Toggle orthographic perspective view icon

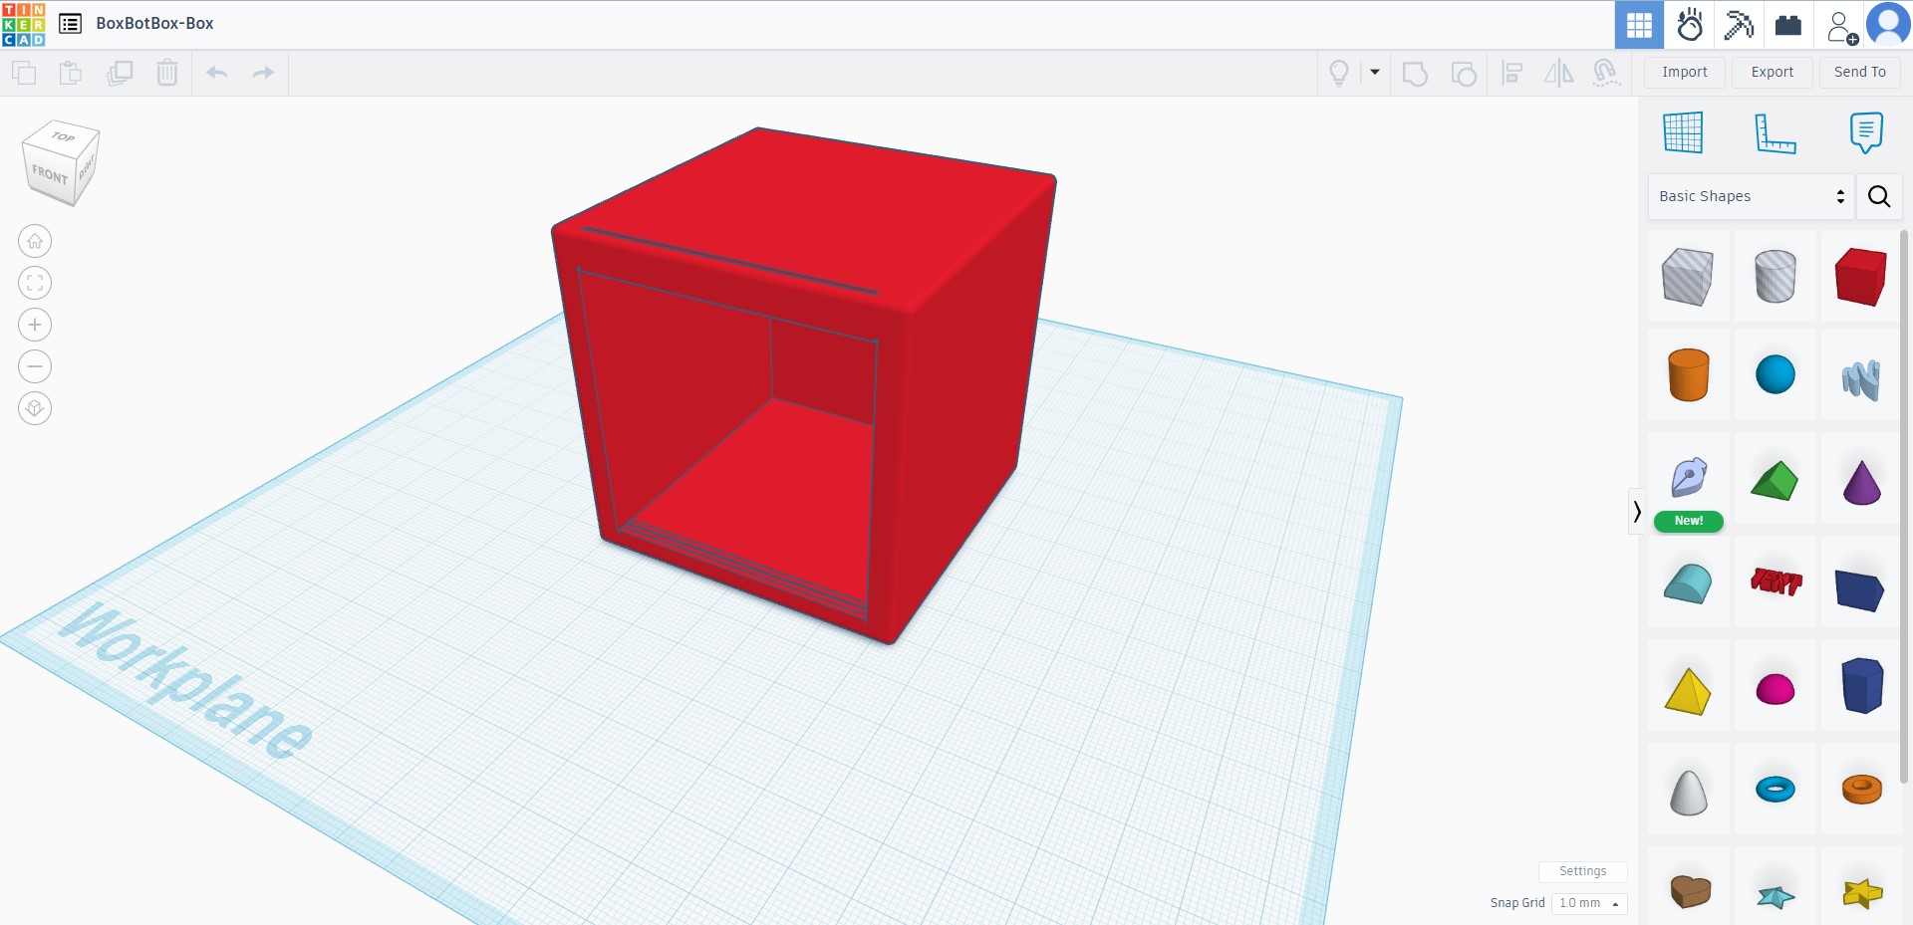click(35, 408)
